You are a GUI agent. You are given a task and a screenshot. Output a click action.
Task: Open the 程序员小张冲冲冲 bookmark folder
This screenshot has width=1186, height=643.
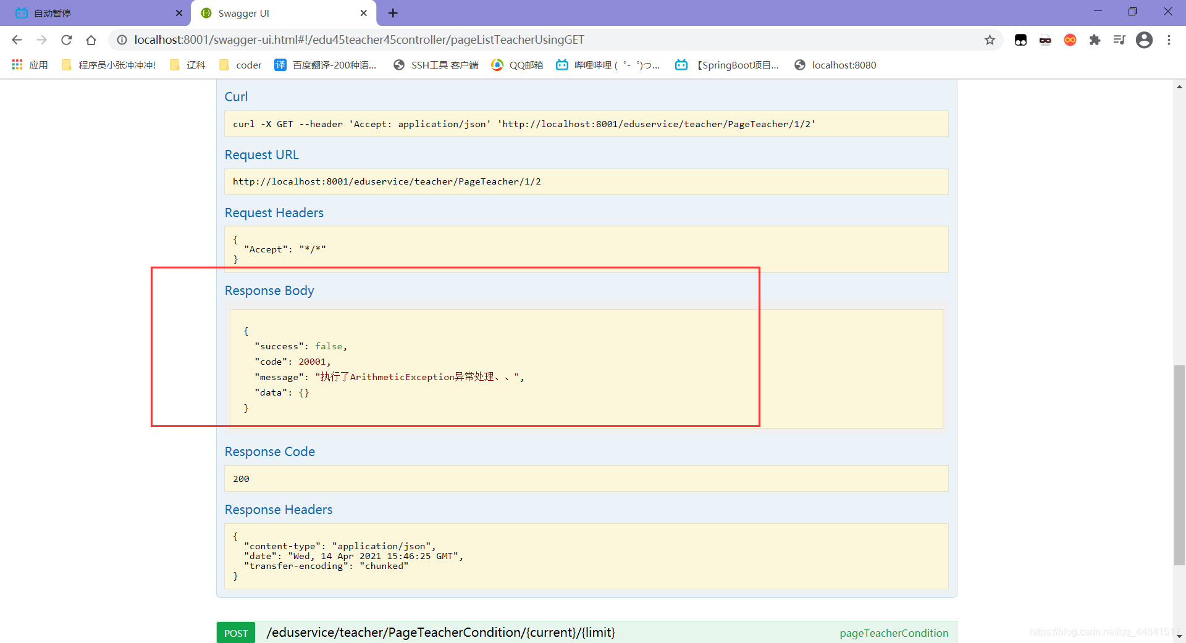point(109,65)
